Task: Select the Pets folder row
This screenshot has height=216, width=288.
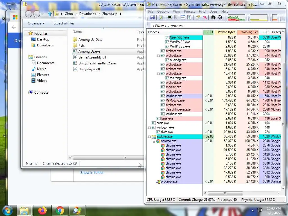Action: (108, 45)
